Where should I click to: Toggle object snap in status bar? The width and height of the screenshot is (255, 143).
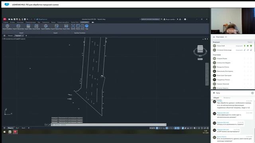click(x=178, y=128)
